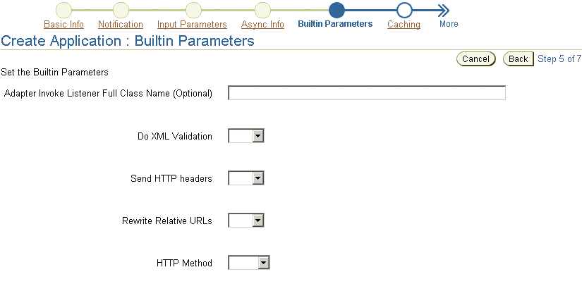Select the Builtin Parameters step label
Image resolution: width=582 pixels, height=291 pixels.
coord(336,24)
